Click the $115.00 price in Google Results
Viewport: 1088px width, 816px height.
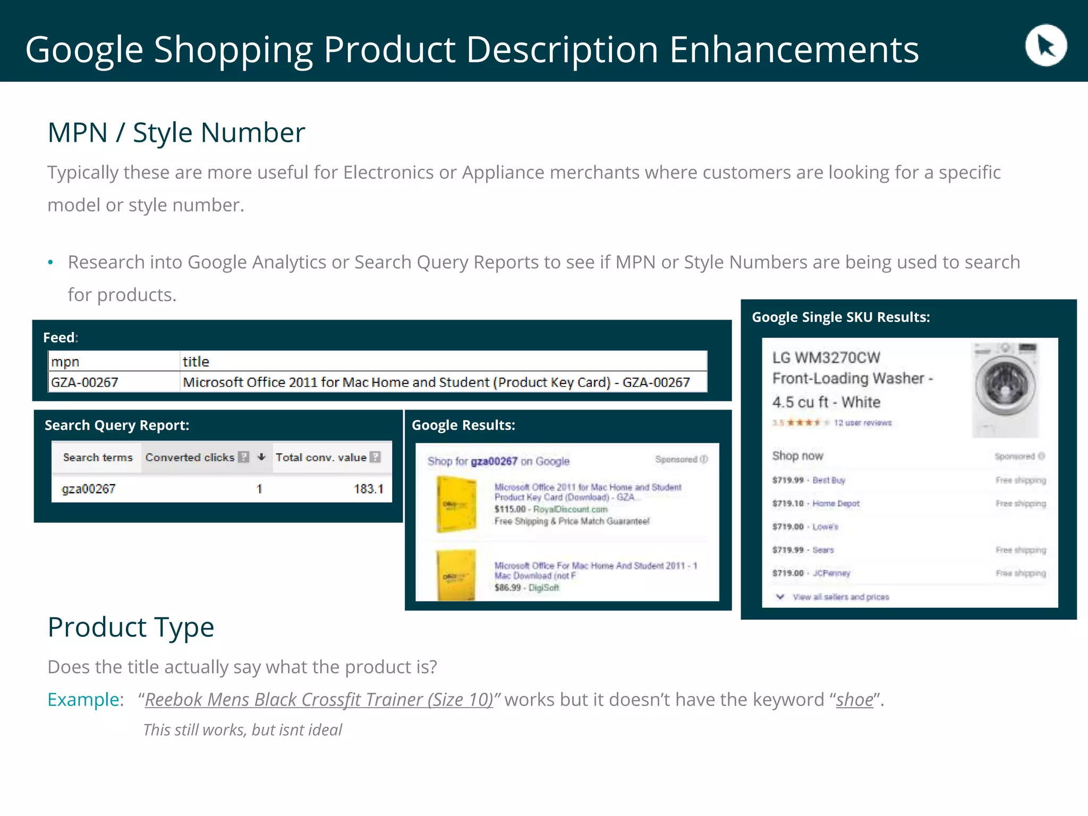pos(510,509)
